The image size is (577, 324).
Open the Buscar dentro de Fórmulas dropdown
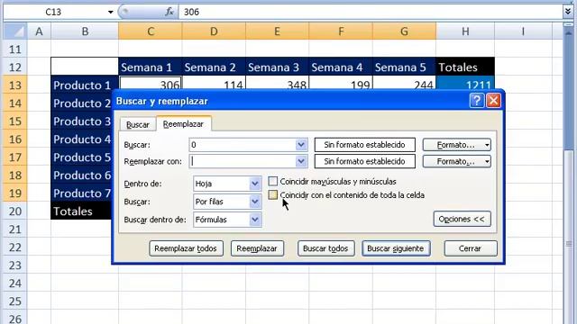254,220
